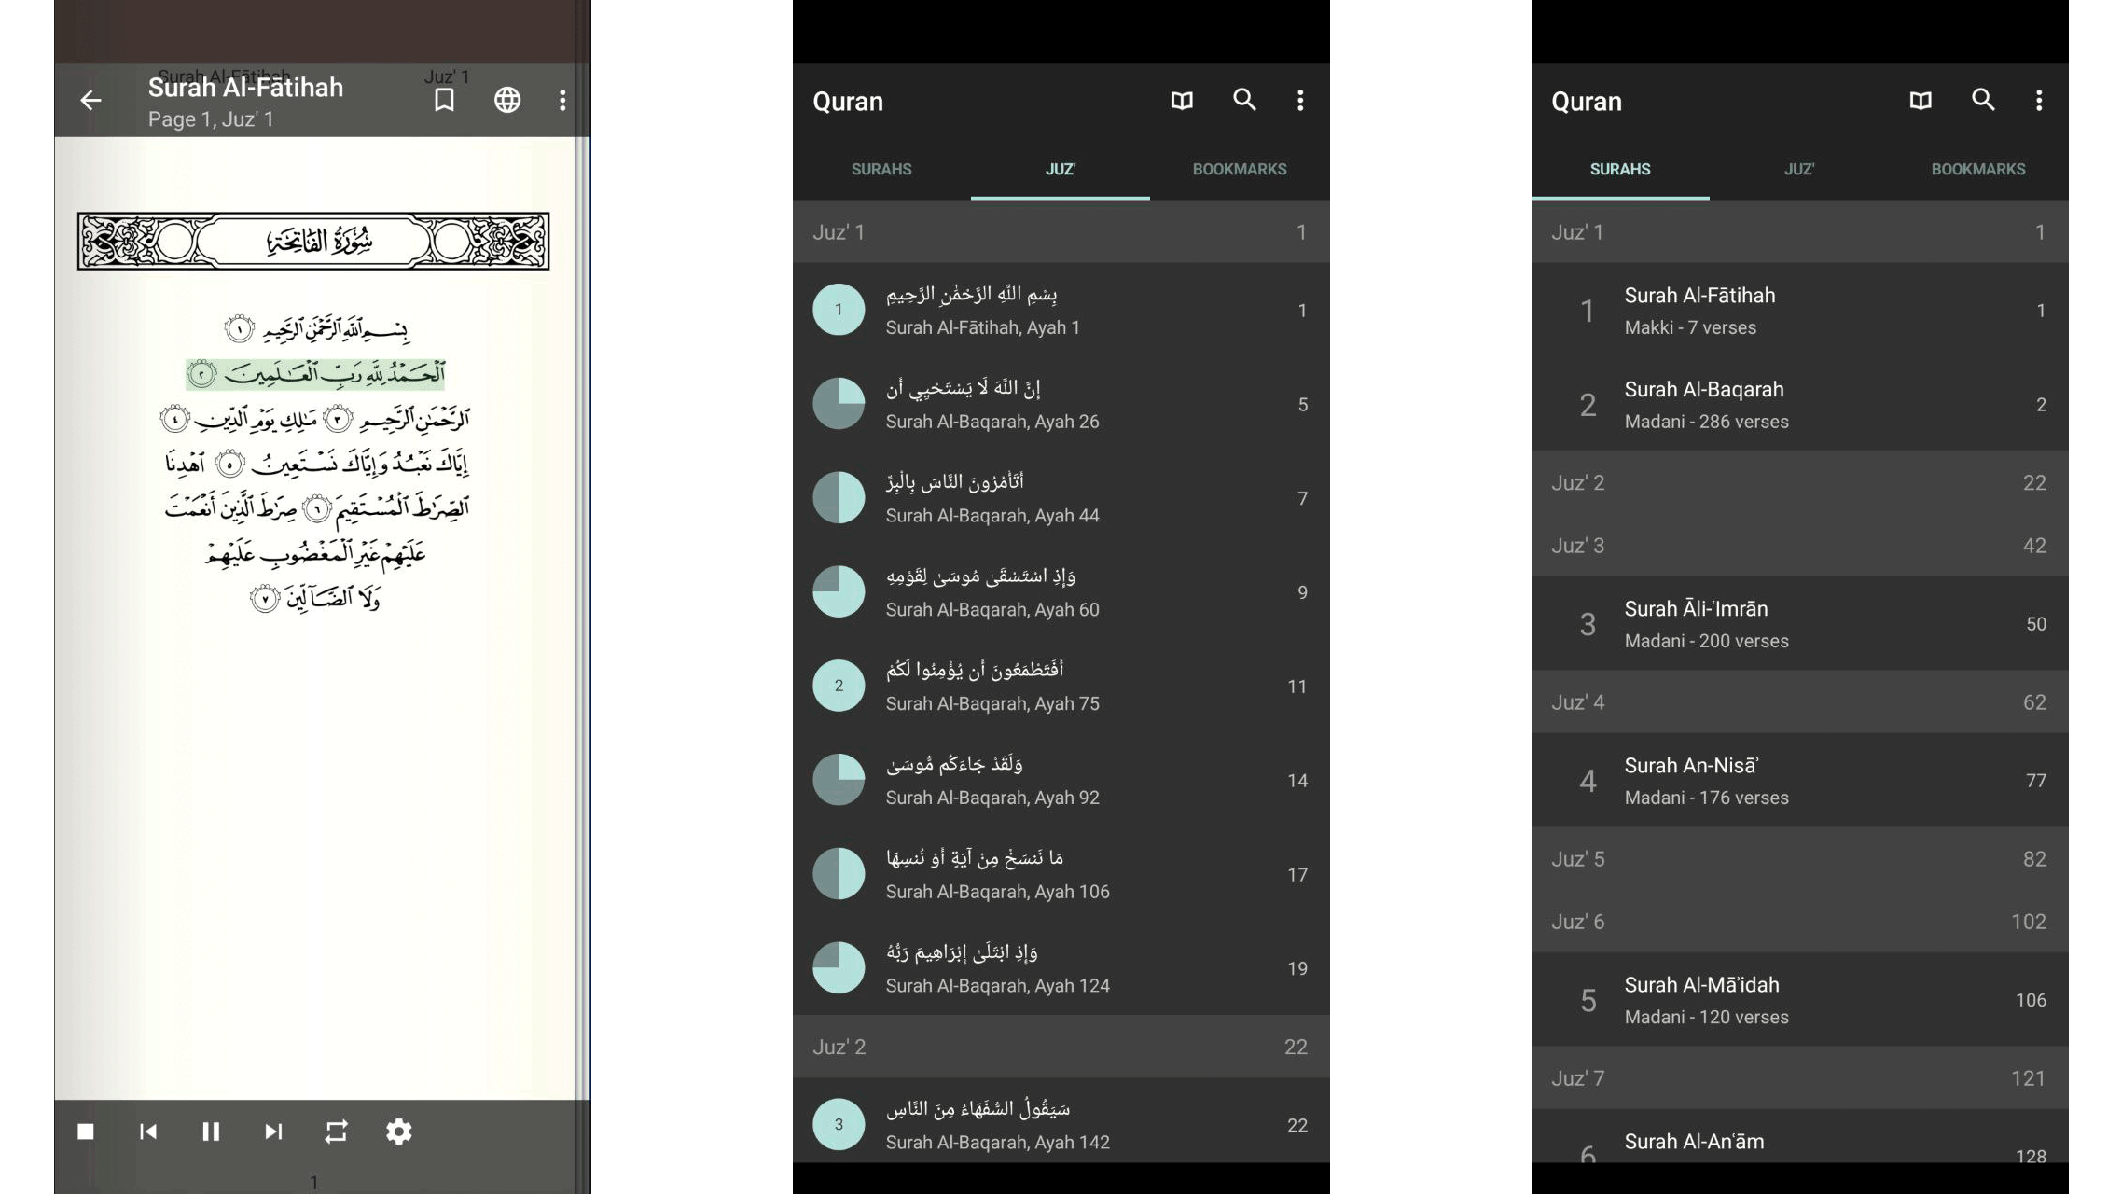Tap Juz' 7 header in surah list

[x=1800, y=1077]
